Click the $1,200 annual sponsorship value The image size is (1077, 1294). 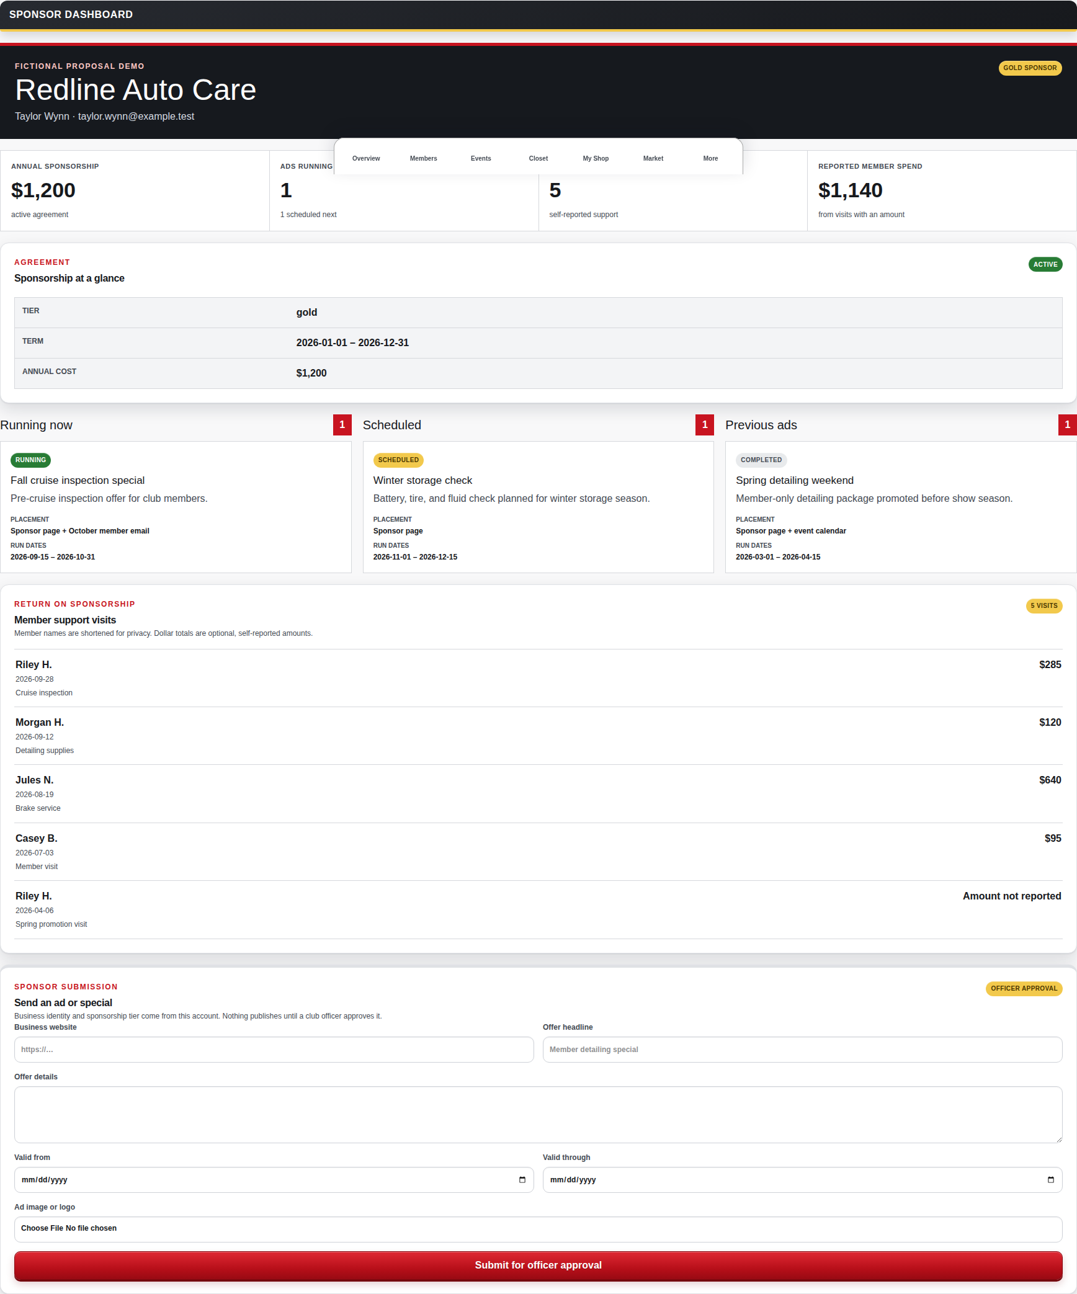pos(43,190)
